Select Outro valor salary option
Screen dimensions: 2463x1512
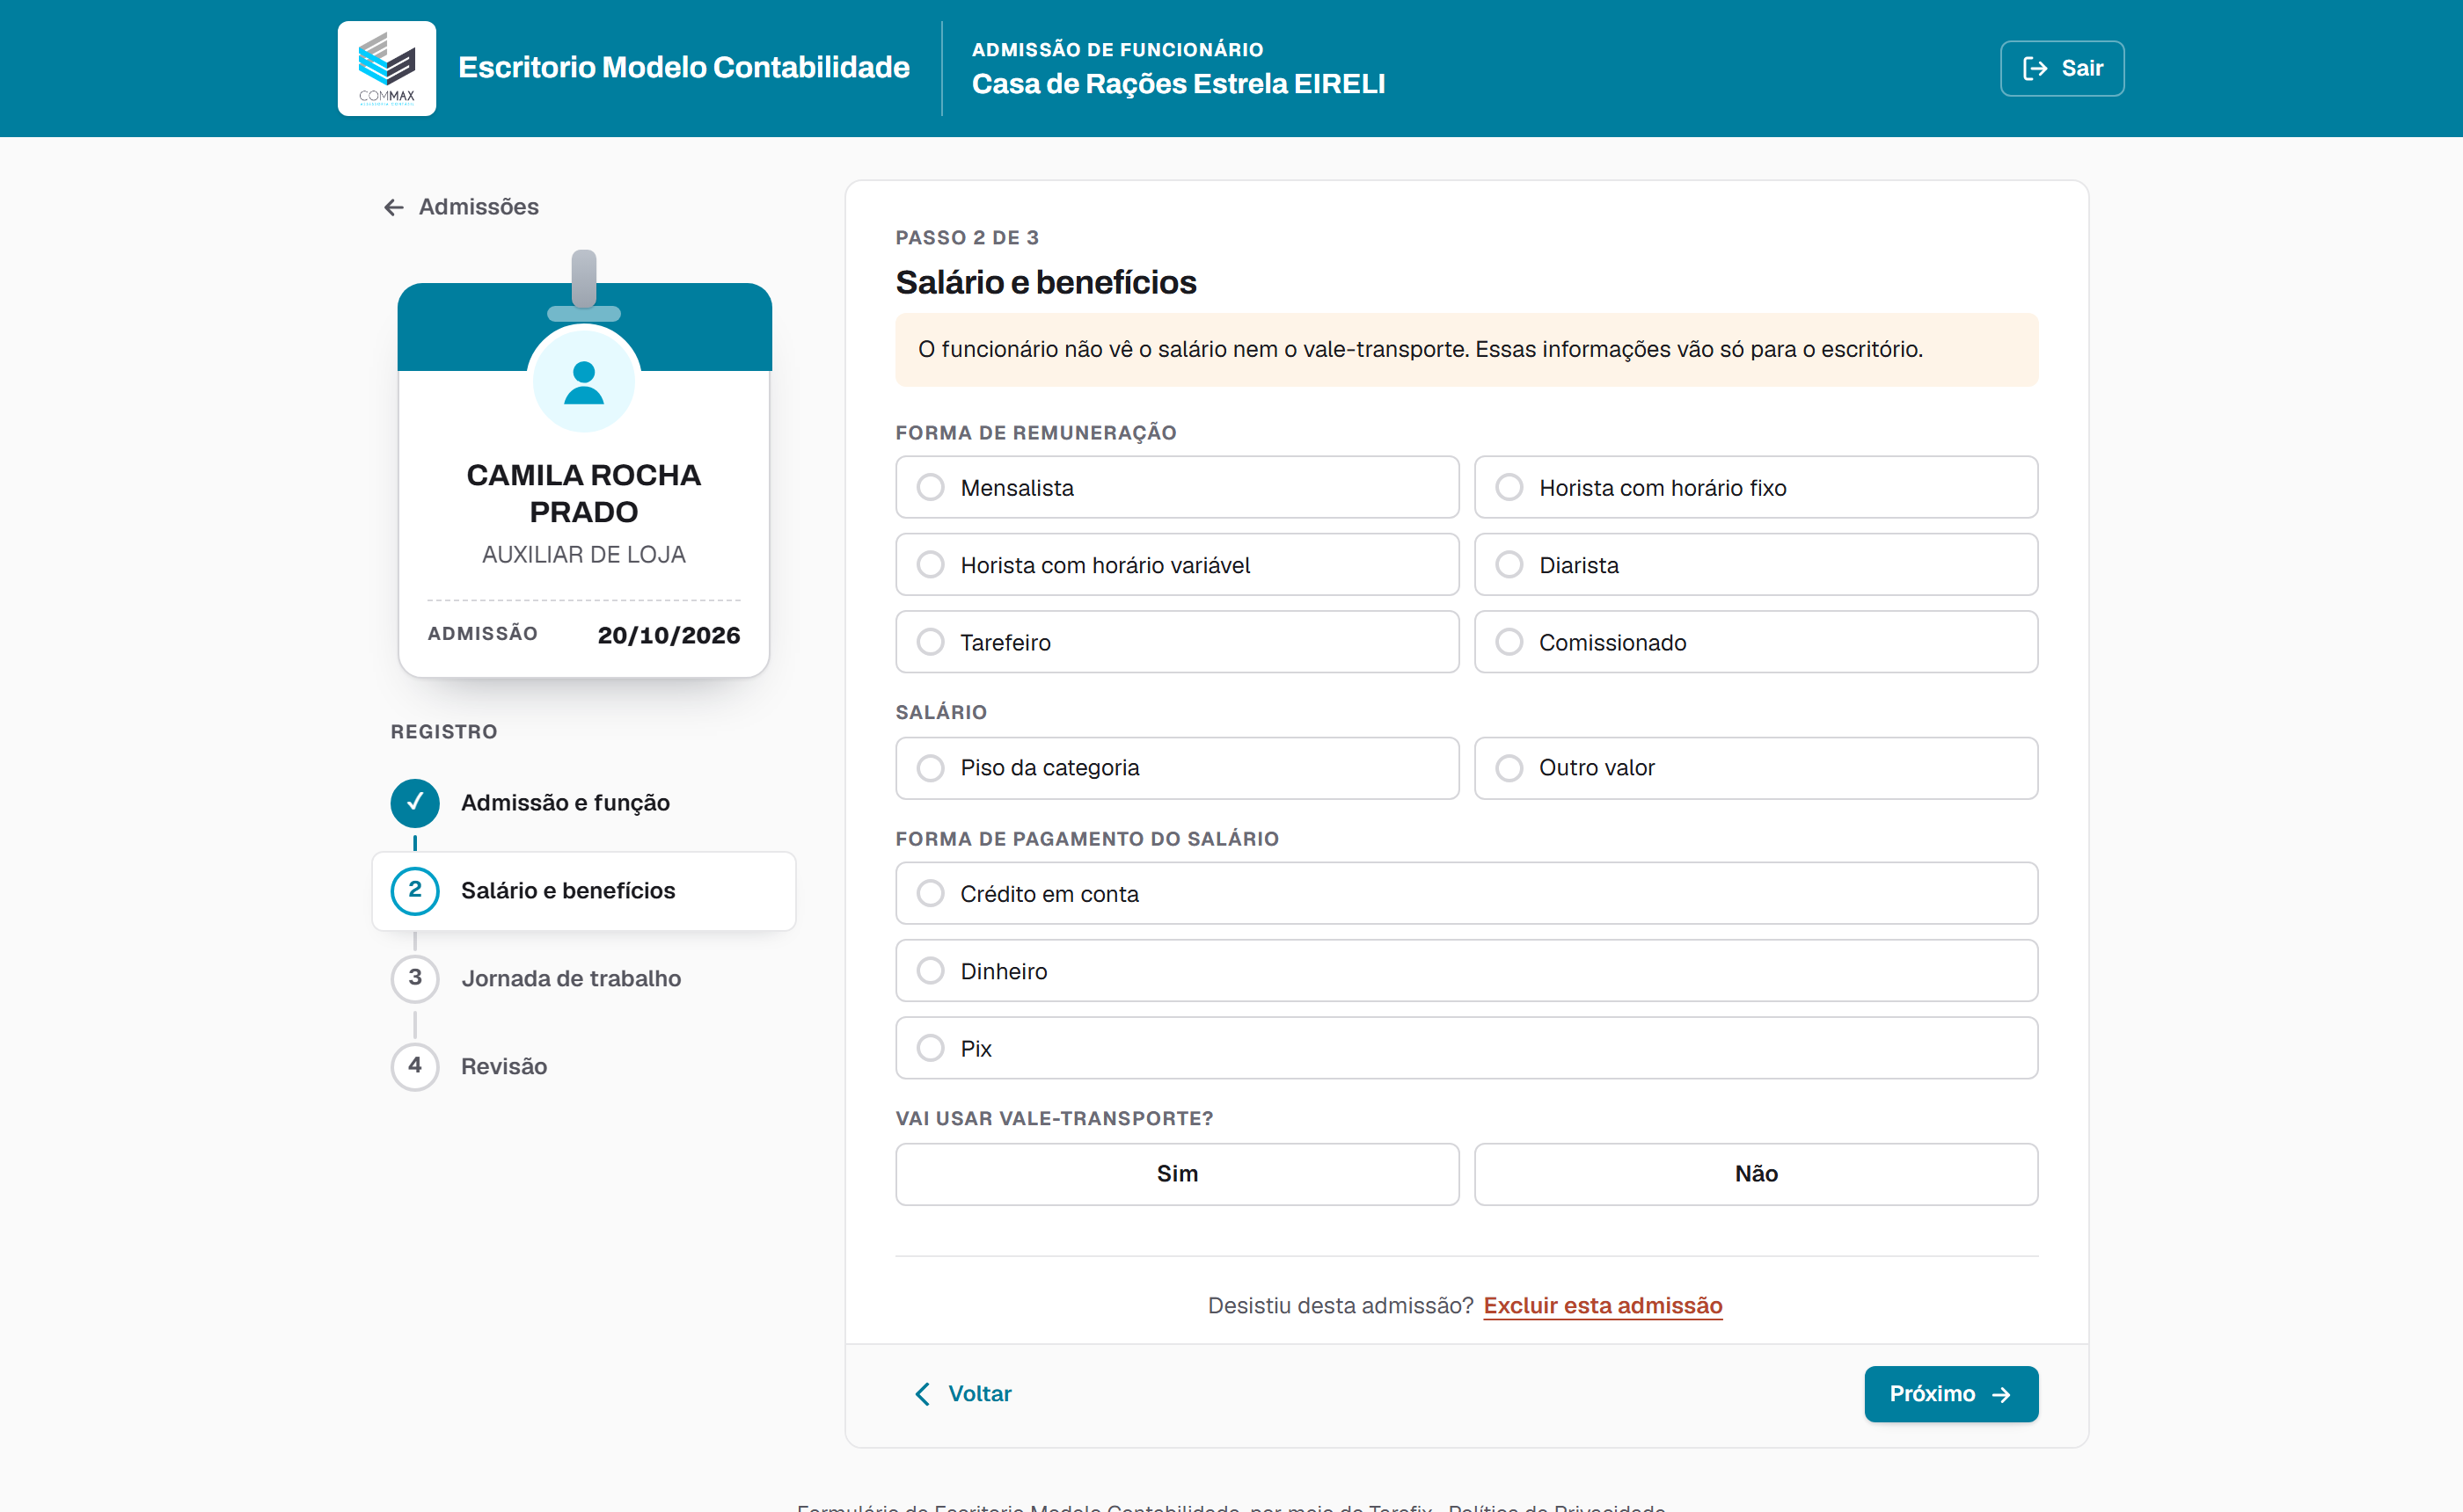[x=1756, y=768]
